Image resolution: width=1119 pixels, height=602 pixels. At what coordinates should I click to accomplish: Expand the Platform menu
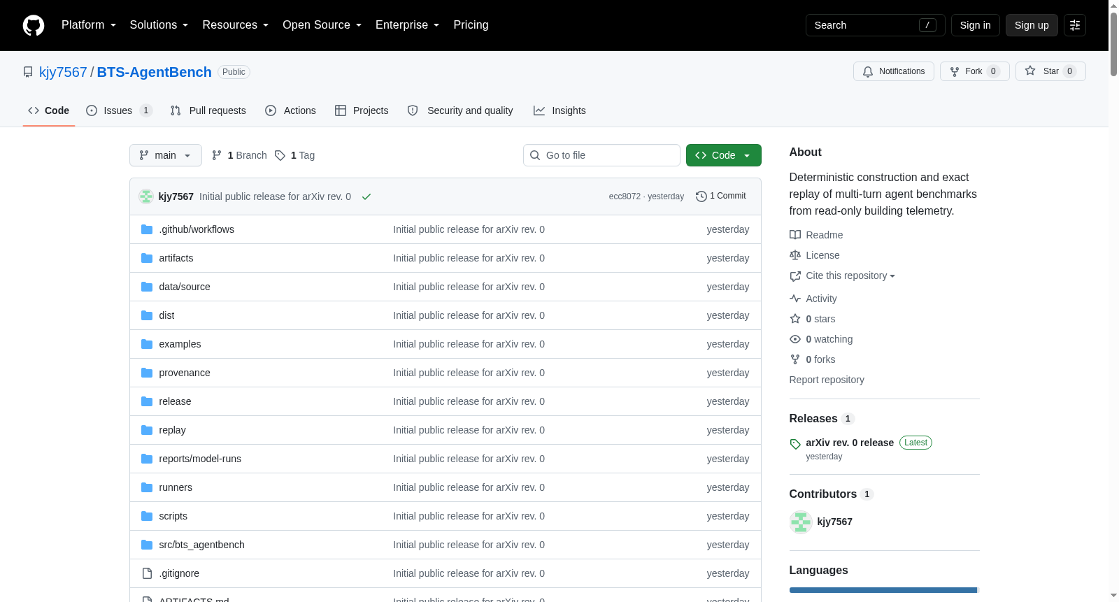(89, 25)
